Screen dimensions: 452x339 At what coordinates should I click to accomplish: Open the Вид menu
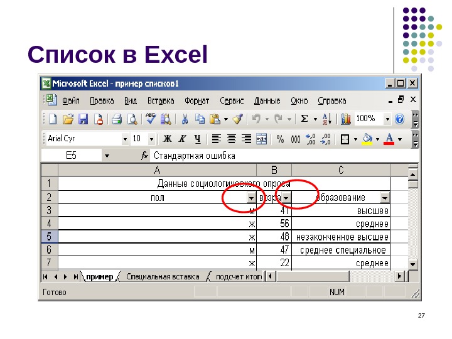[x=131, y=100]
